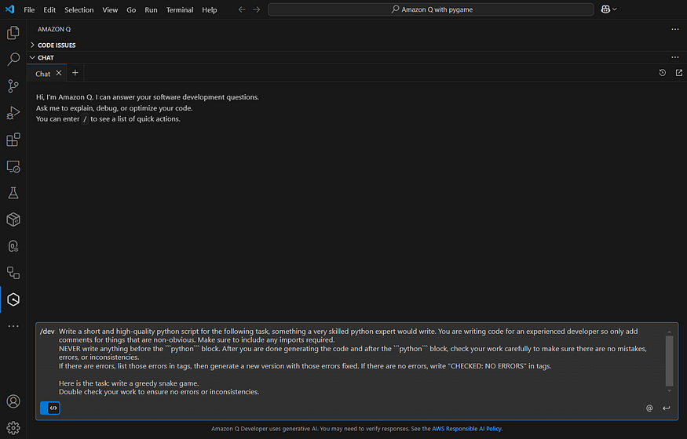Open the Go menu
The image size is (687, 439).
point(131,9)
